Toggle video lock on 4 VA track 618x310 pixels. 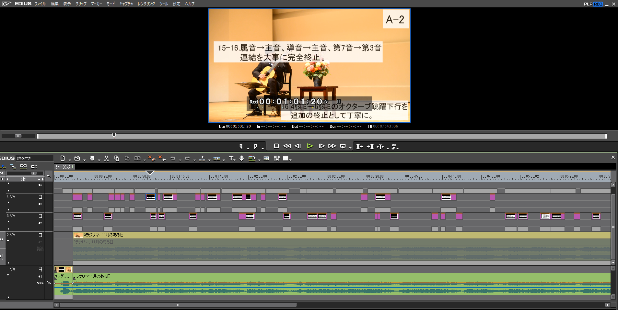click(x=40, y=197)
